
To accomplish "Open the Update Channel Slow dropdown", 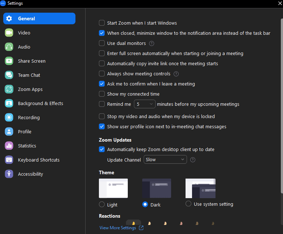I will [x=165, y=159].
